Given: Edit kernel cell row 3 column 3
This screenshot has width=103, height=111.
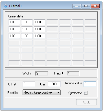Looking at the screenshot, I should click(x=40, y=36).
